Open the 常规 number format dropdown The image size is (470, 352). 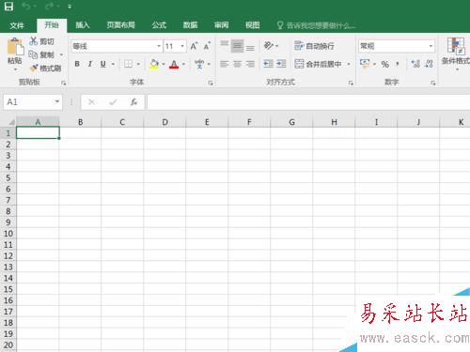pyautogui.click(x=431, y=46)
